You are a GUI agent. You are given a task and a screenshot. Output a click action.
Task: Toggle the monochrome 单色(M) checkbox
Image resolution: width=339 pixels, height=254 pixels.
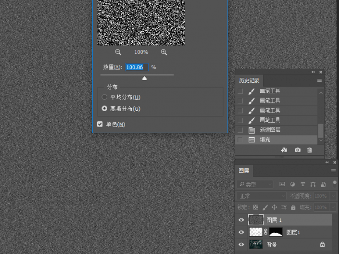point(100,124)
